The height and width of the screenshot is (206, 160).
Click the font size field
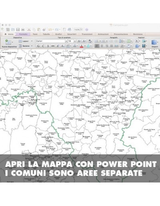pyautogui.click(x=71, y=41)
